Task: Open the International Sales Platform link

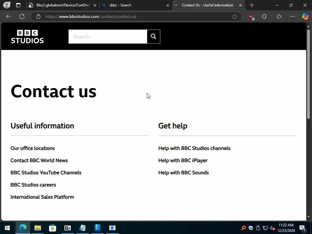Action: coord(42,197)
